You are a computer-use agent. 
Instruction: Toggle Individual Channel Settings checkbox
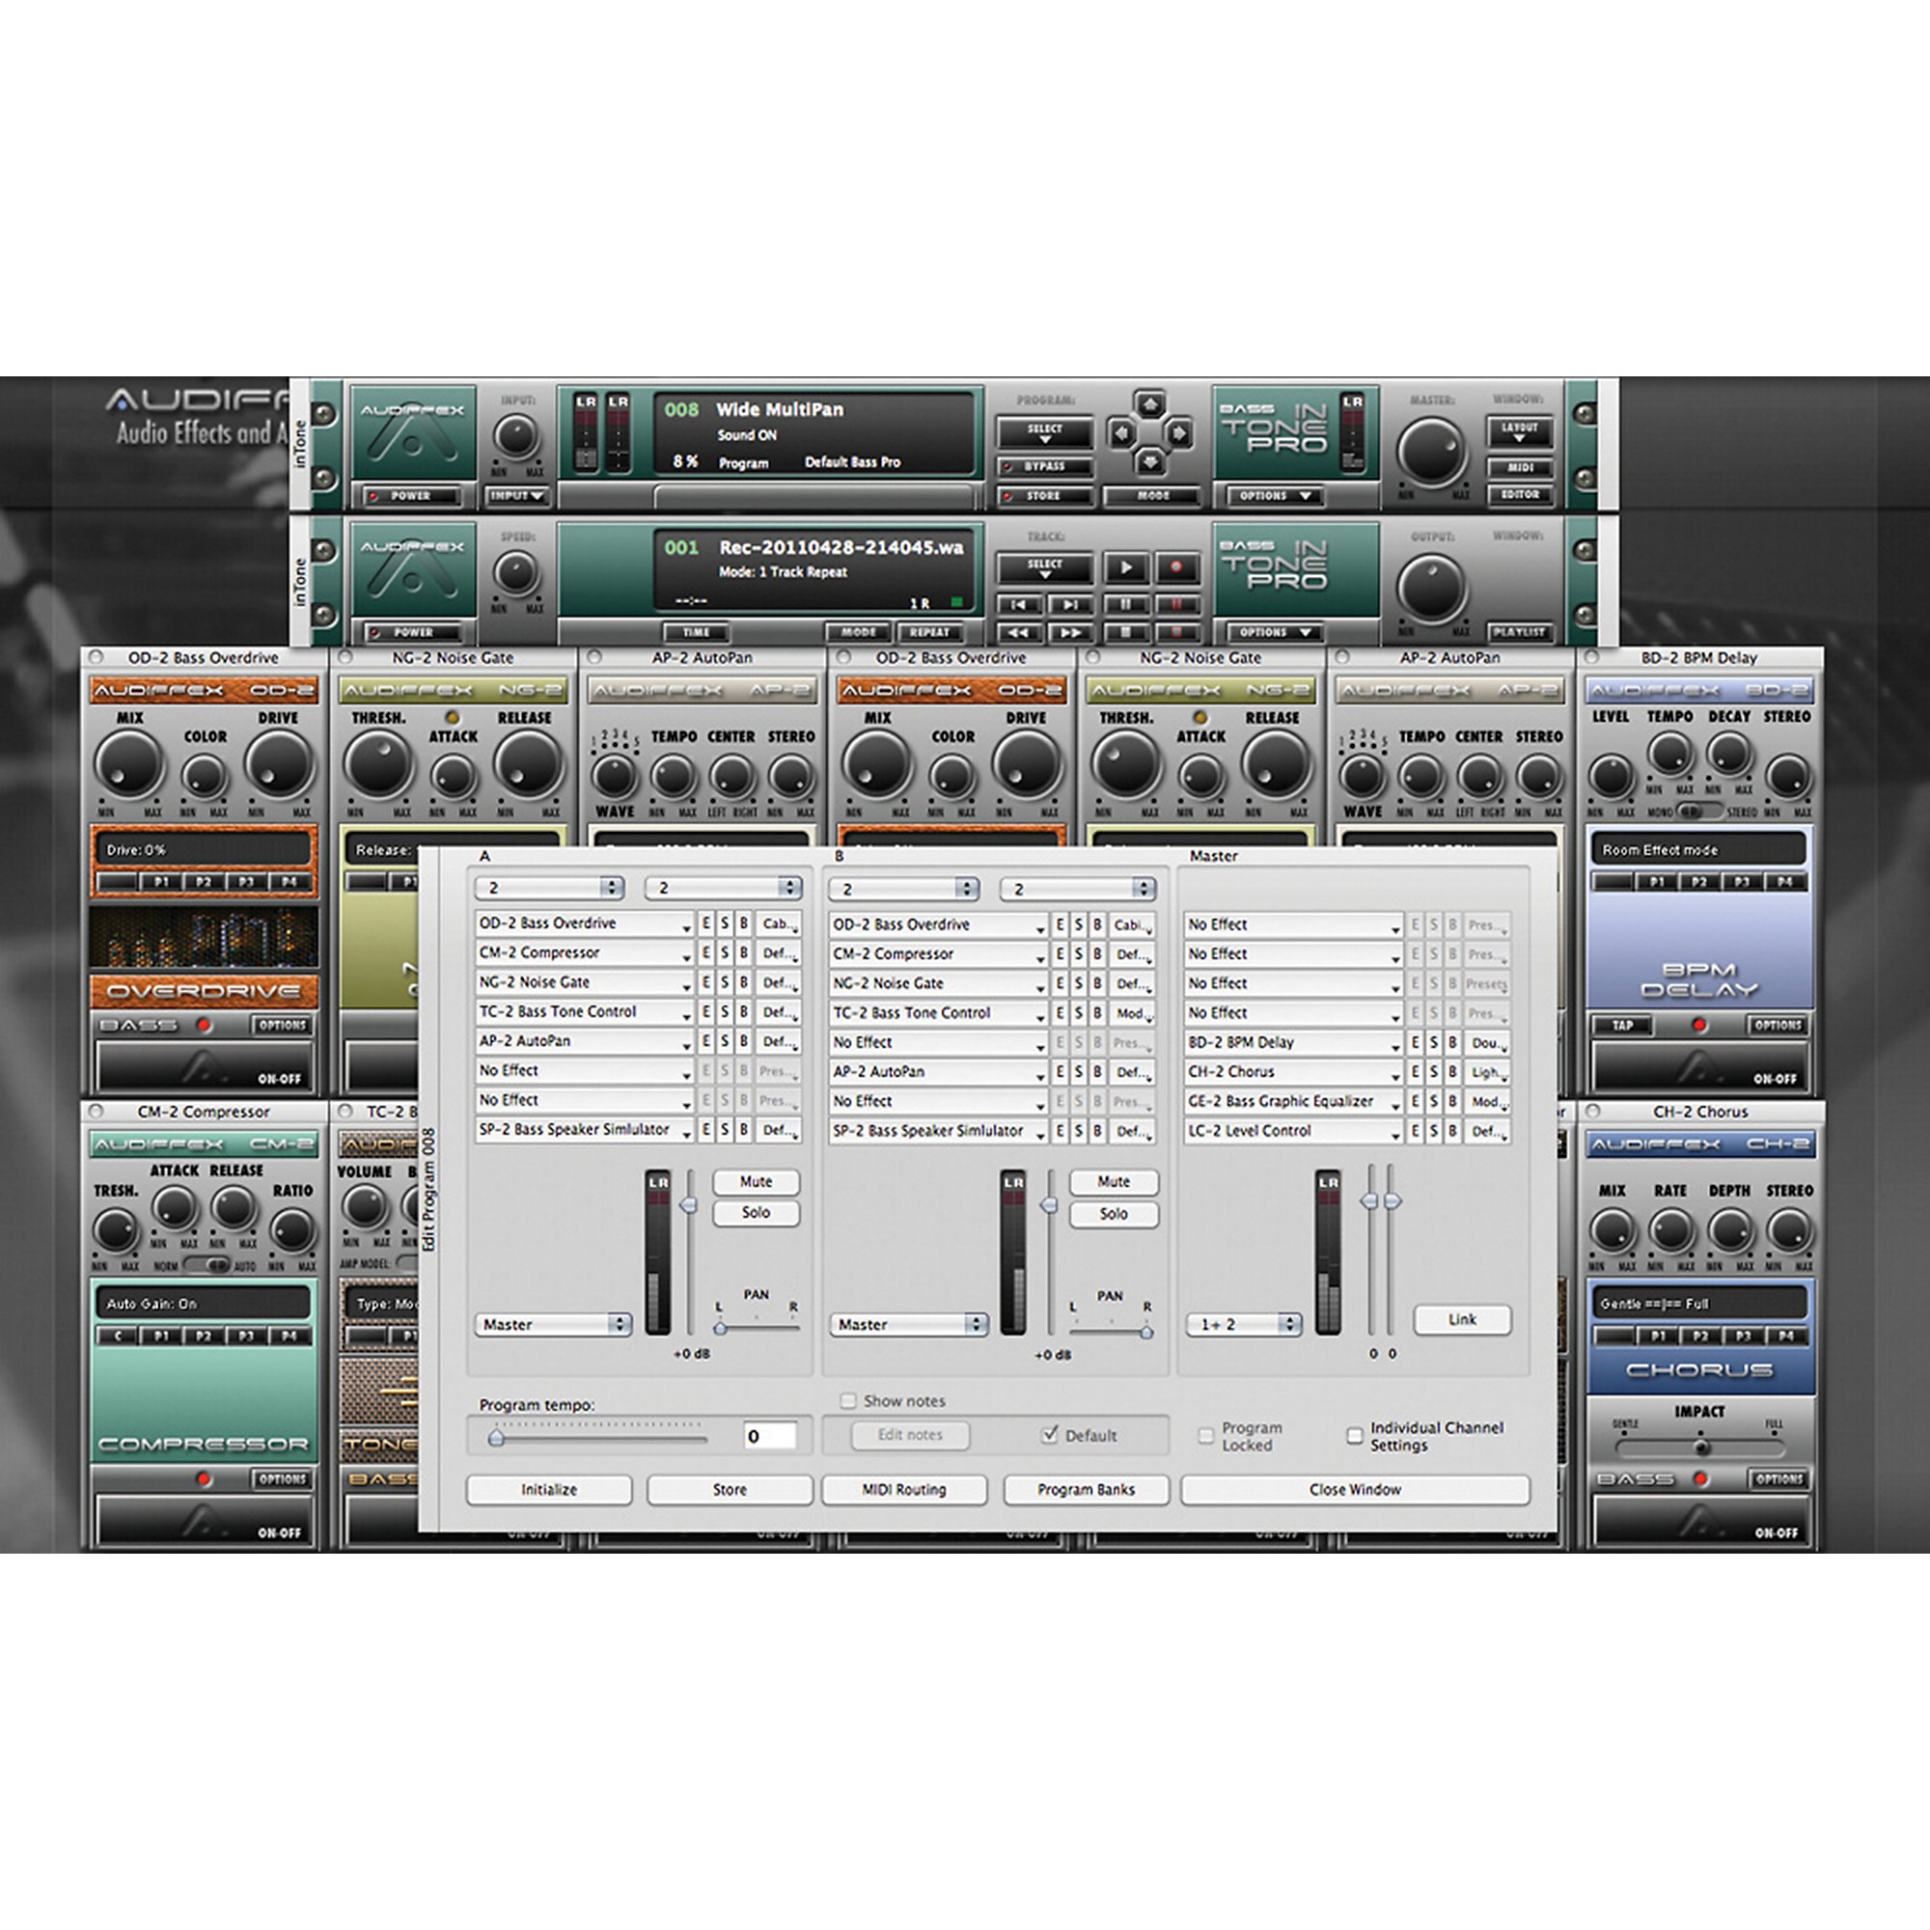tap(1355, 1436)
